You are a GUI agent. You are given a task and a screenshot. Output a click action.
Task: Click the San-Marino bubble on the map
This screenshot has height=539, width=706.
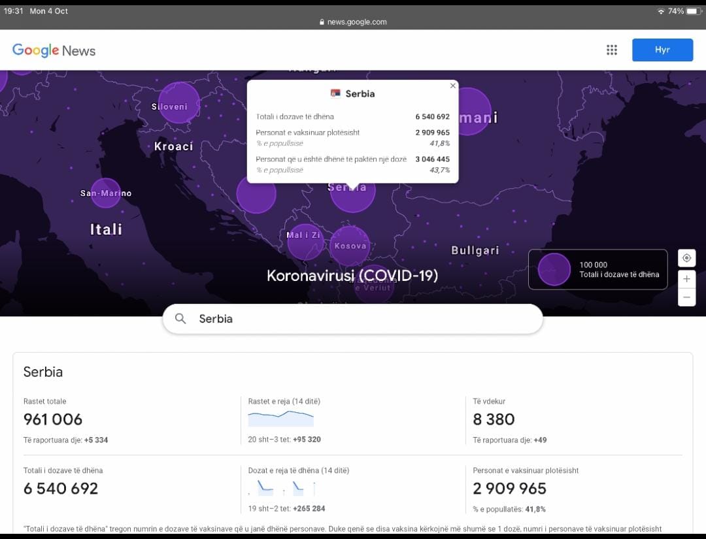tap(106, 193)
